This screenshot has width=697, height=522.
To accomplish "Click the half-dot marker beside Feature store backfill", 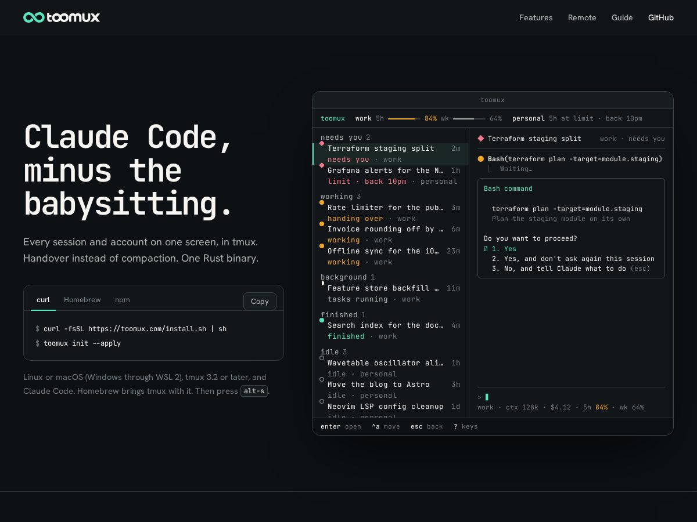I will 322,283.
